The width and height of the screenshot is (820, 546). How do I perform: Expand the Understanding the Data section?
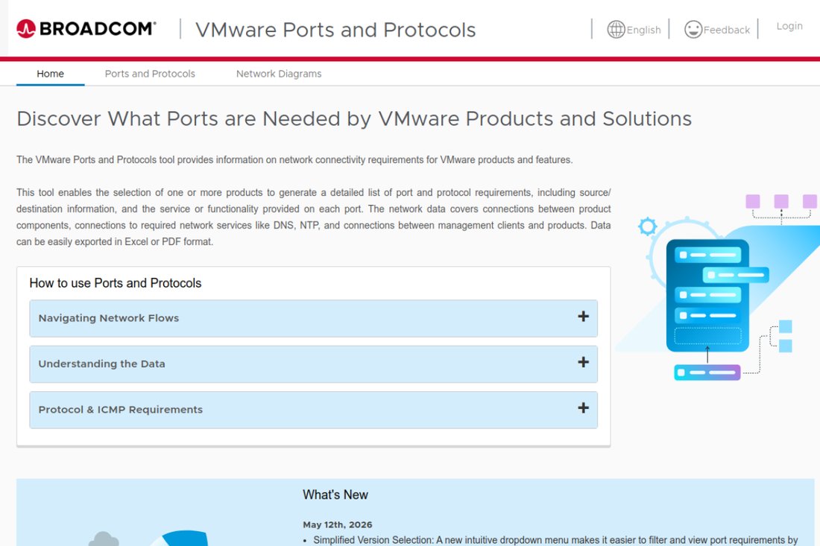[x=313, y=364]
